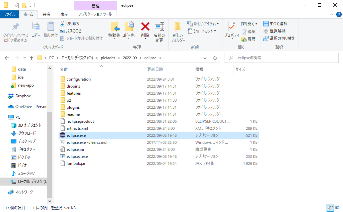Open Quick Access Toolbar customize dropdown

pos(30,5)
